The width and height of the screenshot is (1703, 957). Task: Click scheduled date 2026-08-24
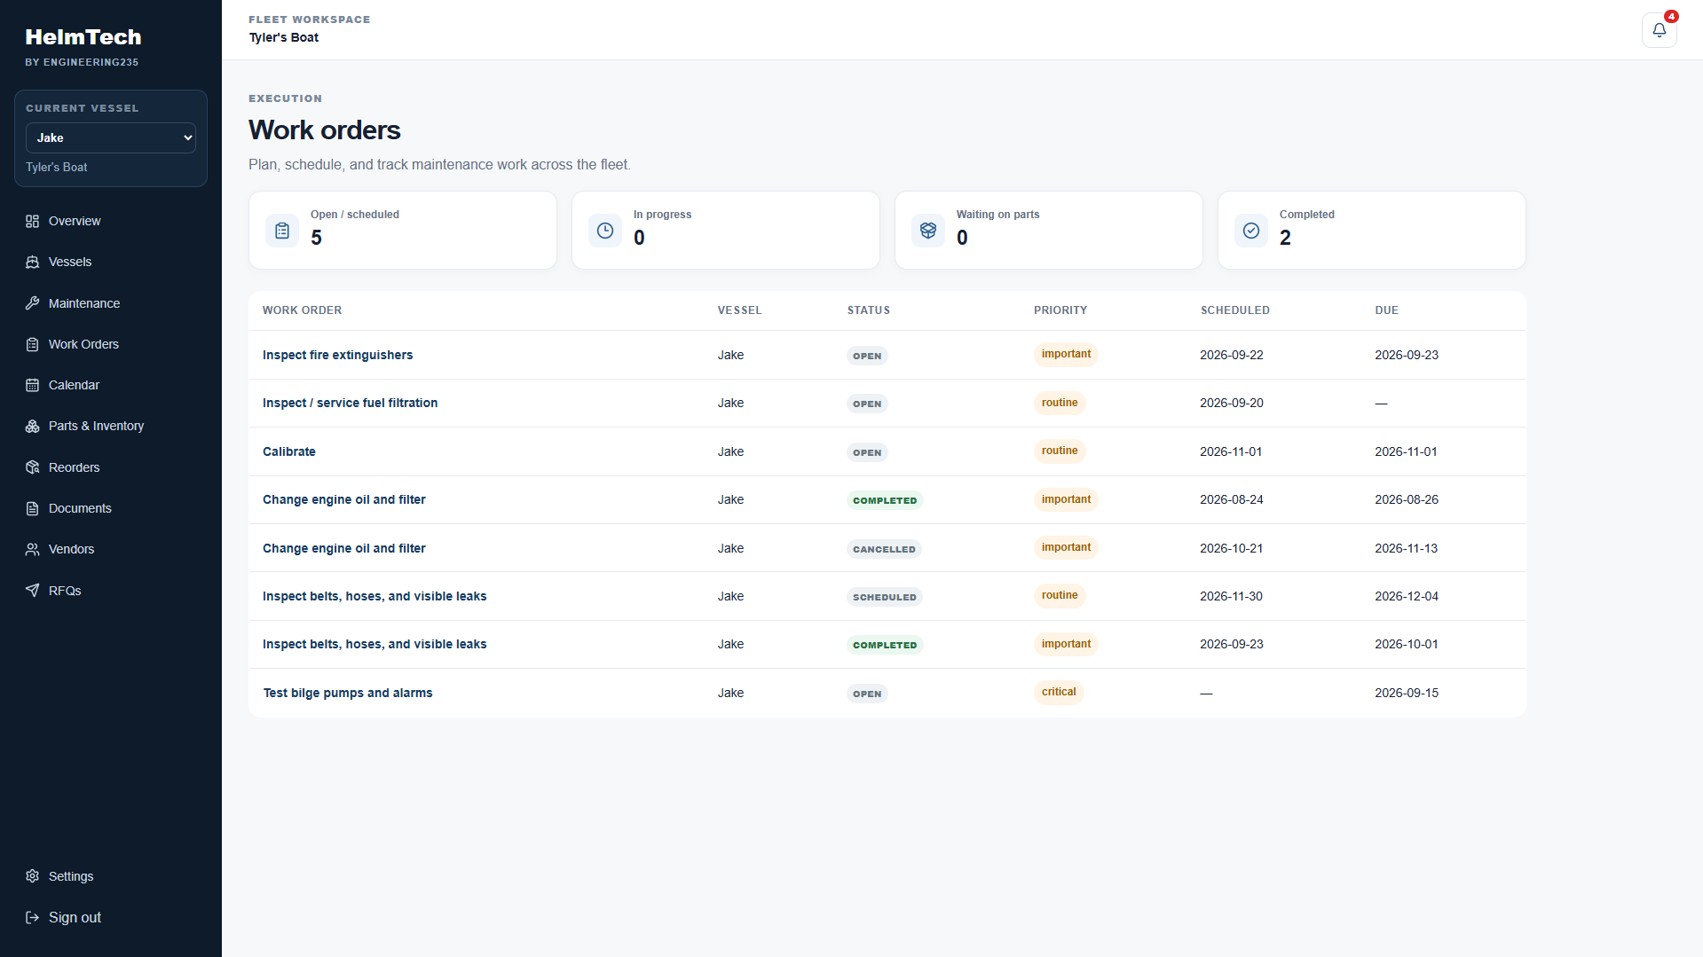pyautogui.click(x=1232, y=499)
